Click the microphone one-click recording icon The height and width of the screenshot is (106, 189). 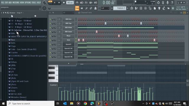tap(167, 3)
